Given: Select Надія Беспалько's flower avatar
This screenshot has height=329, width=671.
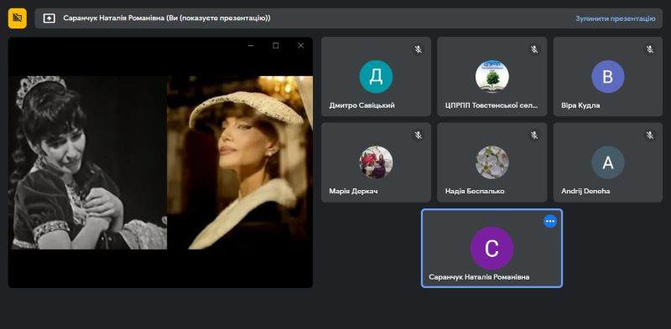Looking at the screenshot, I should (x=492, y=162).
